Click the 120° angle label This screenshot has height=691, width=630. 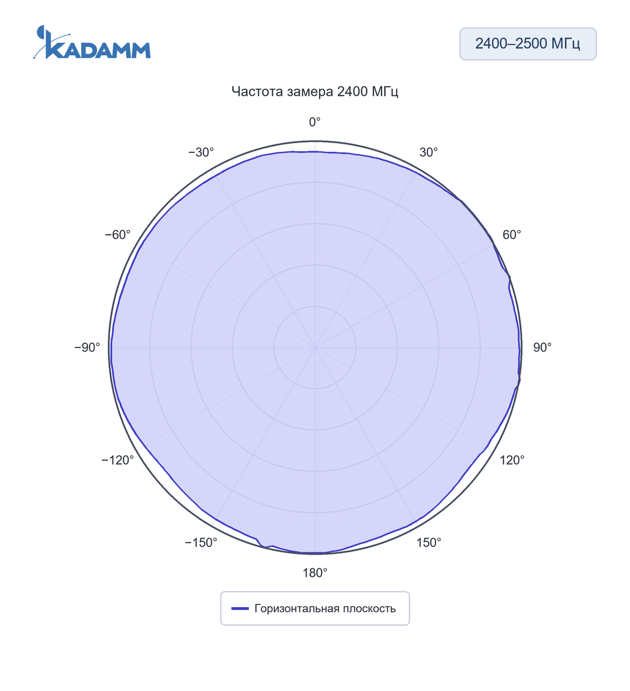point(512,460)
